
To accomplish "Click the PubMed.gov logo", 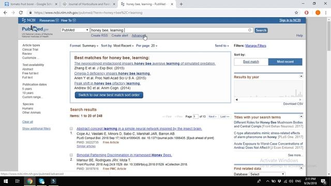I will [x=35, y=29].
